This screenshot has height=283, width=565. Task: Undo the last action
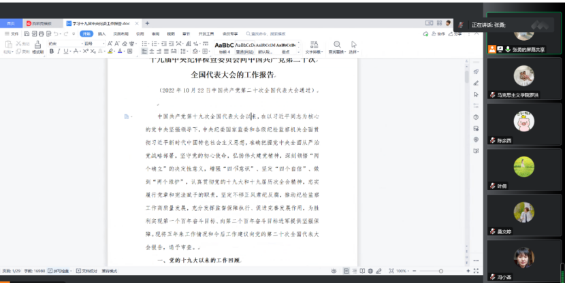click(x=56, y=34)
